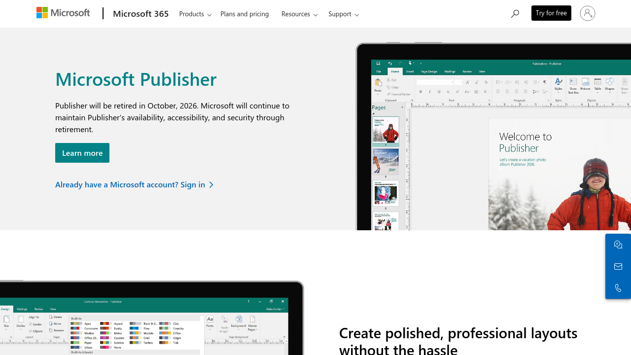Click the Microsoft Publisher heading

(x=136, y=79)
